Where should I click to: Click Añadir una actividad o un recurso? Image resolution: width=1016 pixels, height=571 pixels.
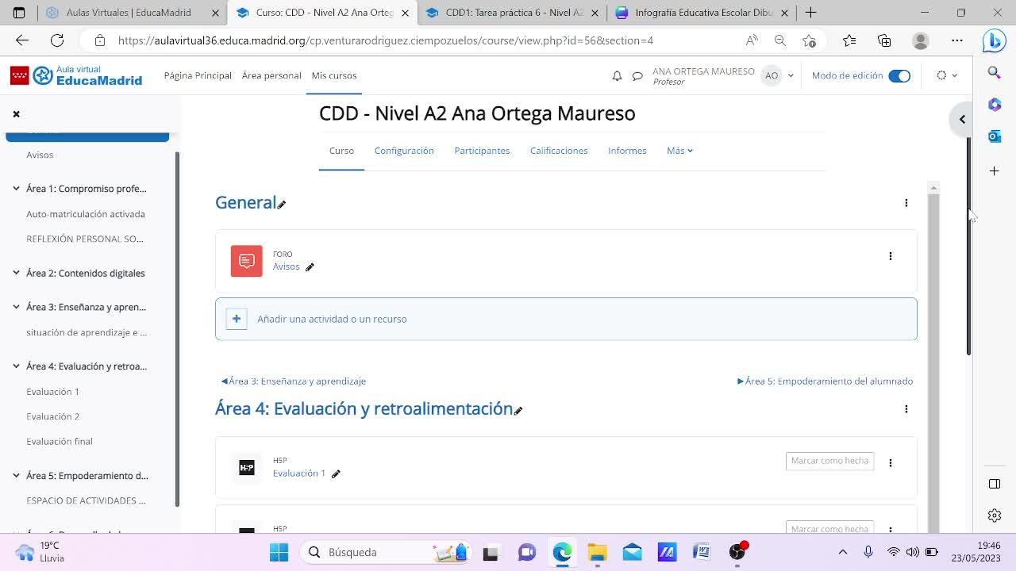coord(332,319)
